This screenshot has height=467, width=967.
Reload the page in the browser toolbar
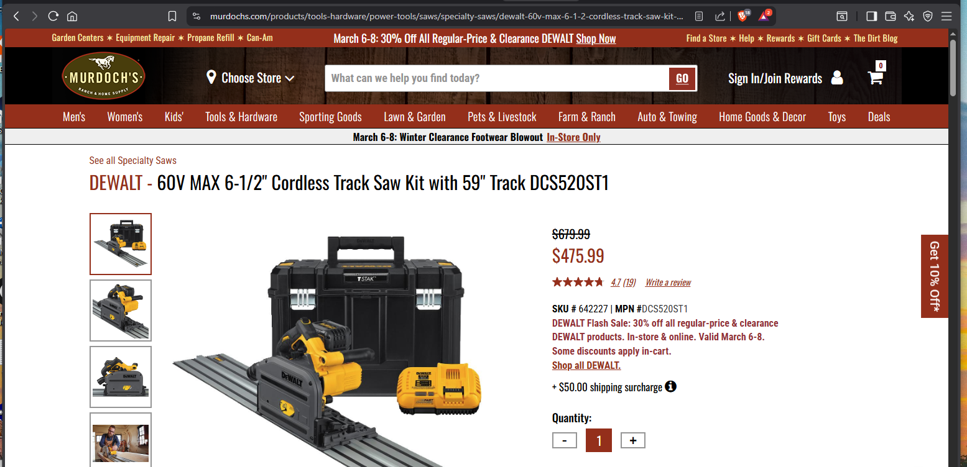tap(53, 16)
